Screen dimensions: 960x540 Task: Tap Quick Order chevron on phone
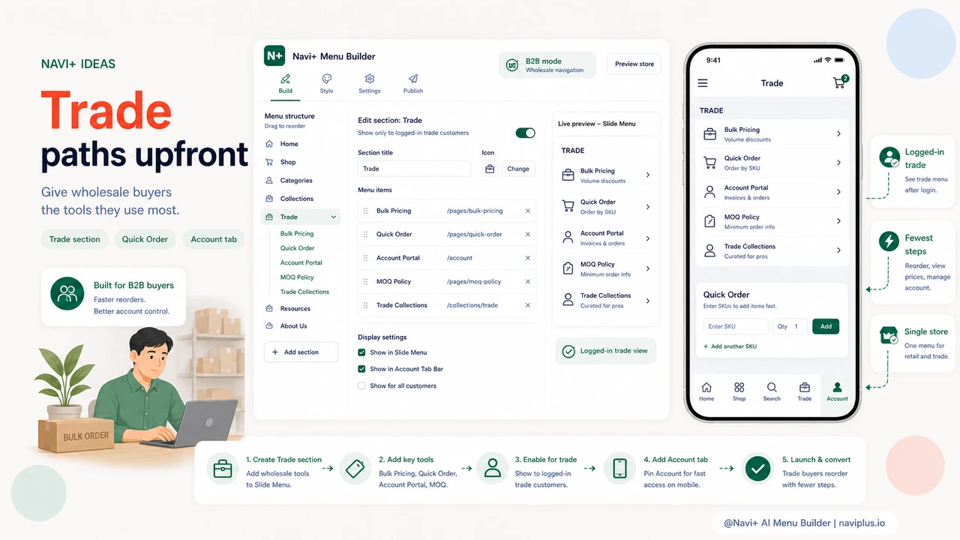coord(838,163)
